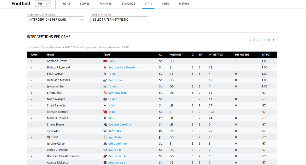The image size is (306, 165).
Task: Click the California Golden Bears logo
Action: coord(105,80)
